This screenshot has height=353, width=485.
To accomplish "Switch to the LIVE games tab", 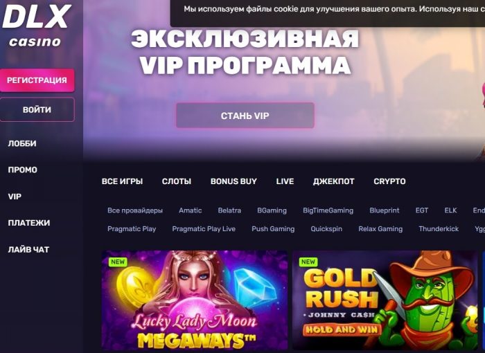I will click(x=285, y=181).
